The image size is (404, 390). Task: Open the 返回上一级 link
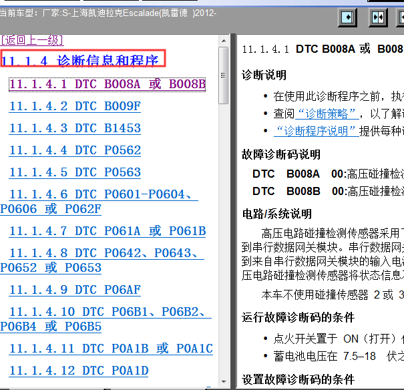pos(32,40)
